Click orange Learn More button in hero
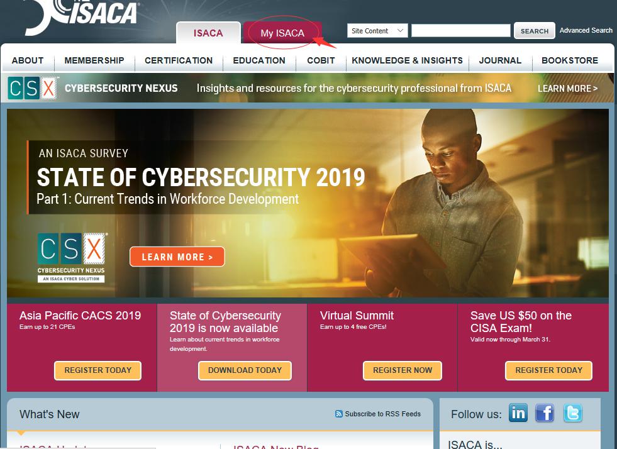 coord(177,257)
